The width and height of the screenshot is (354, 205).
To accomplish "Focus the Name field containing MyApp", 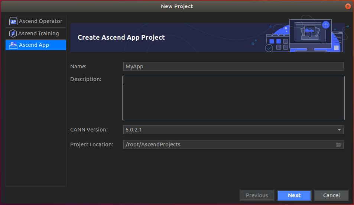I will [233, 66].
